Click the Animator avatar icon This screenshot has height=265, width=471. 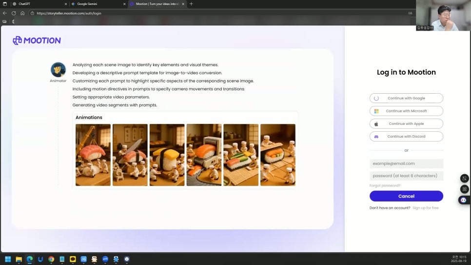click(58, 70)
